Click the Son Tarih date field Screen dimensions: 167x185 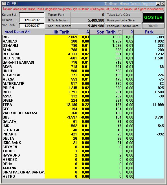(32, 26)
